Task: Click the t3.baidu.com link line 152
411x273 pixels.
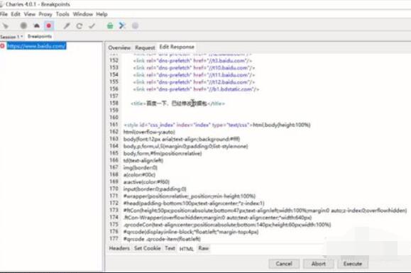Action: (192, 61)
